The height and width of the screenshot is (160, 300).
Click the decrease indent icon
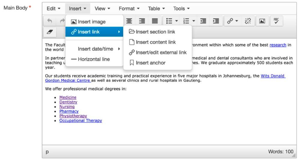pyautogui.click(x=203, y=21)
